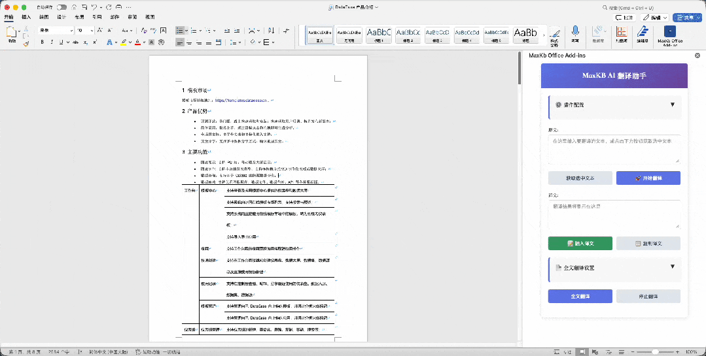The height and width of the screenshot is (356, 706).
Task: Open MaxKb Office Add-ins ribbon button
Action: 670,35
